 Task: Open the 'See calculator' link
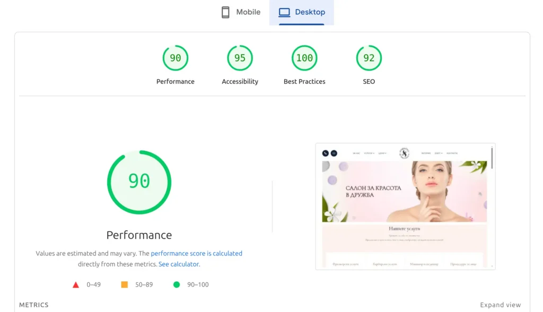coord(179,264)
